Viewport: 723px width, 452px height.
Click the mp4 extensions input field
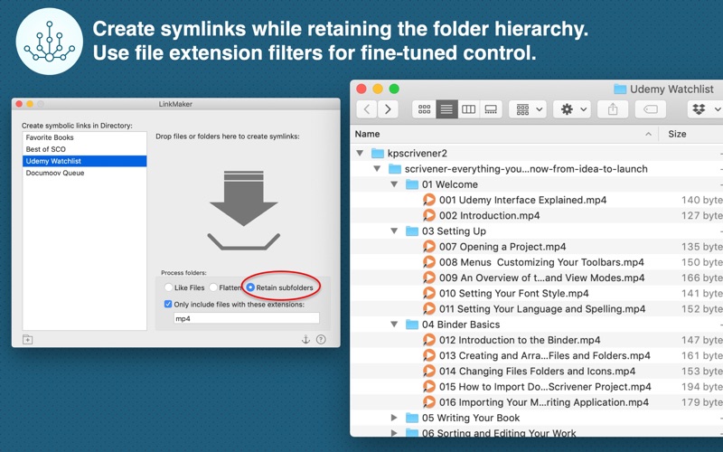pos(246,318)
